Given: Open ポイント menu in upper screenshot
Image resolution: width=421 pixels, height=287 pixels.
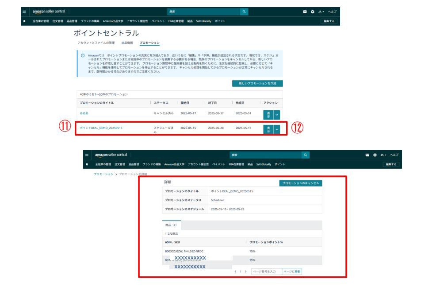Looking at the screenshot, I should click(x=220, y=21).
